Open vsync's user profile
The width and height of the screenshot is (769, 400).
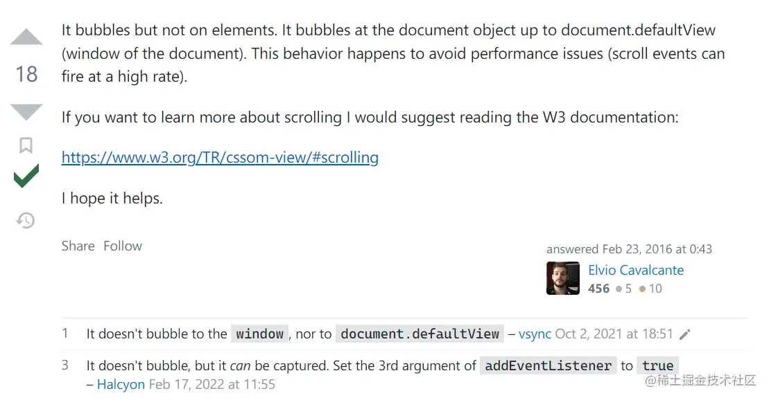tap(535, 334)
